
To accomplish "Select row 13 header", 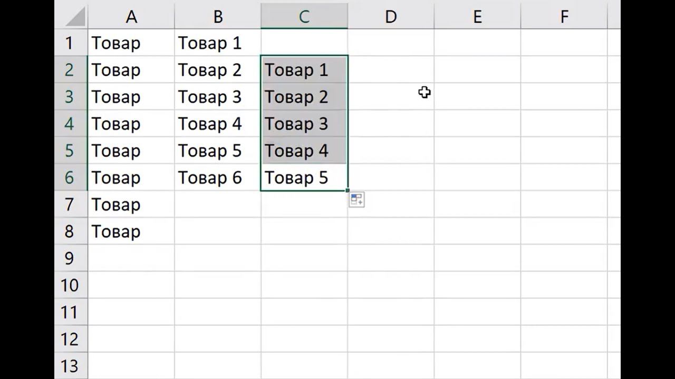I will coord(70,366).
